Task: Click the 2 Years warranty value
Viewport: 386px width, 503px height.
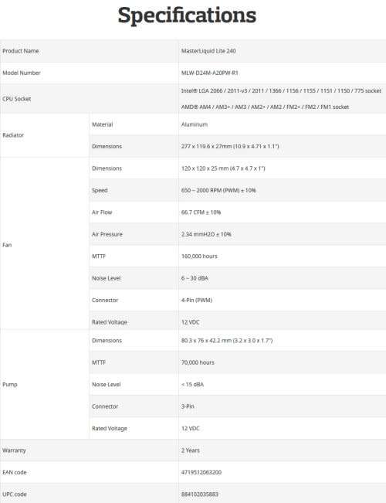Action: pos(191,450)
